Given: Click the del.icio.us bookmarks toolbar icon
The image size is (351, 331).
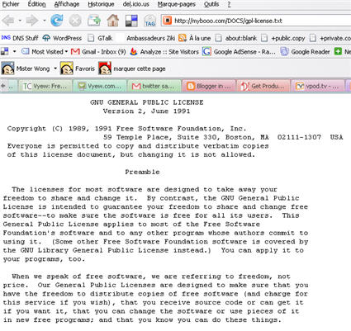Looking at the screenshot, I should point(131,21).
